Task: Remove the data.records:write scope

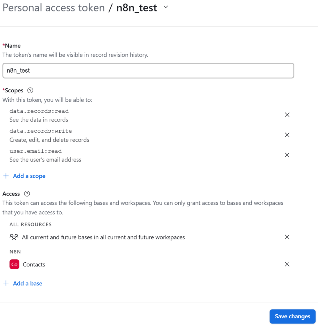Action: (x=287, y=135)
